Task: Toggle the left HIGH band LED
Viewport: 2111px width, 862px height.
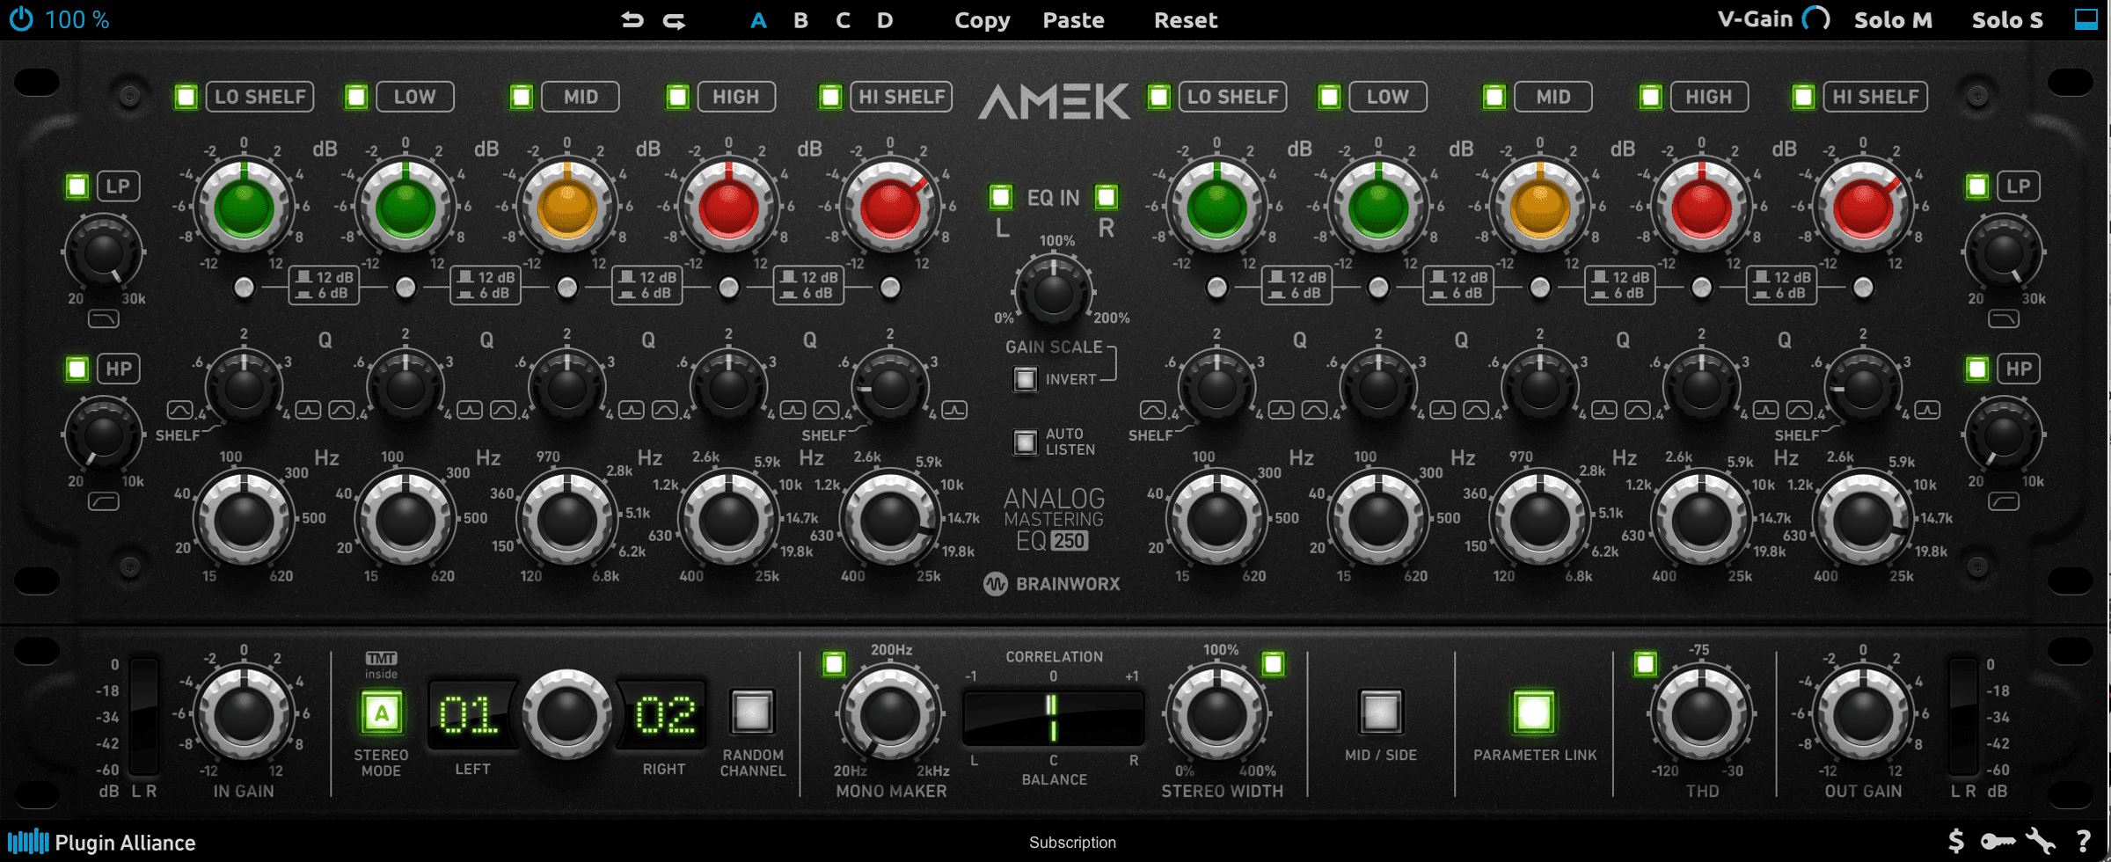Action: tap(677, 96)
